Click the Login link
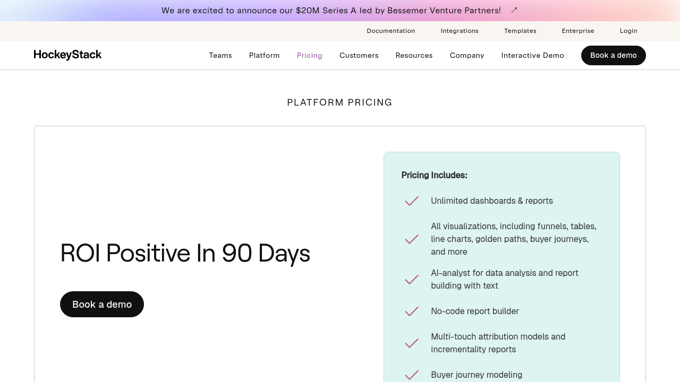The height and width of the screenshot is (382, 680). click(628, 31)
